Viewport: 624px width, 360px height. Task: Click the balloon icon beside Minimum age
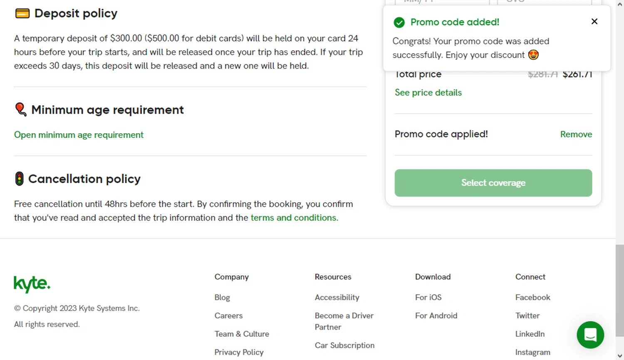[x=20, y=109]
